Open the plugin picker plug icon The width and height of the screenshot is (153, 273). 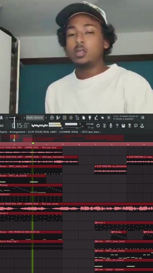coord(90,118)
